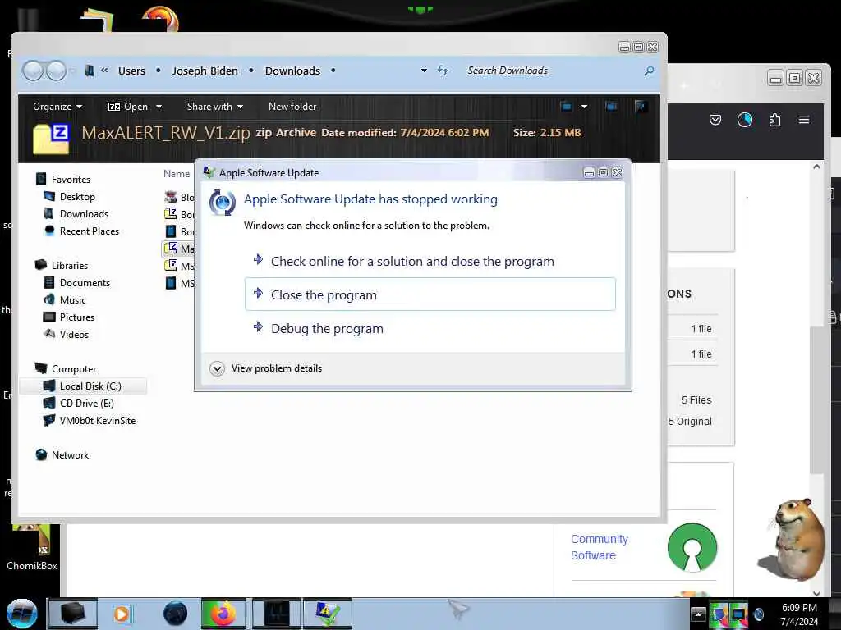Image resolution: width=841 pixels, height=630 pixels.
Task: Click the MaxALERT_RW_V1.zip archive icon in details pane
Action: [52, 139]
